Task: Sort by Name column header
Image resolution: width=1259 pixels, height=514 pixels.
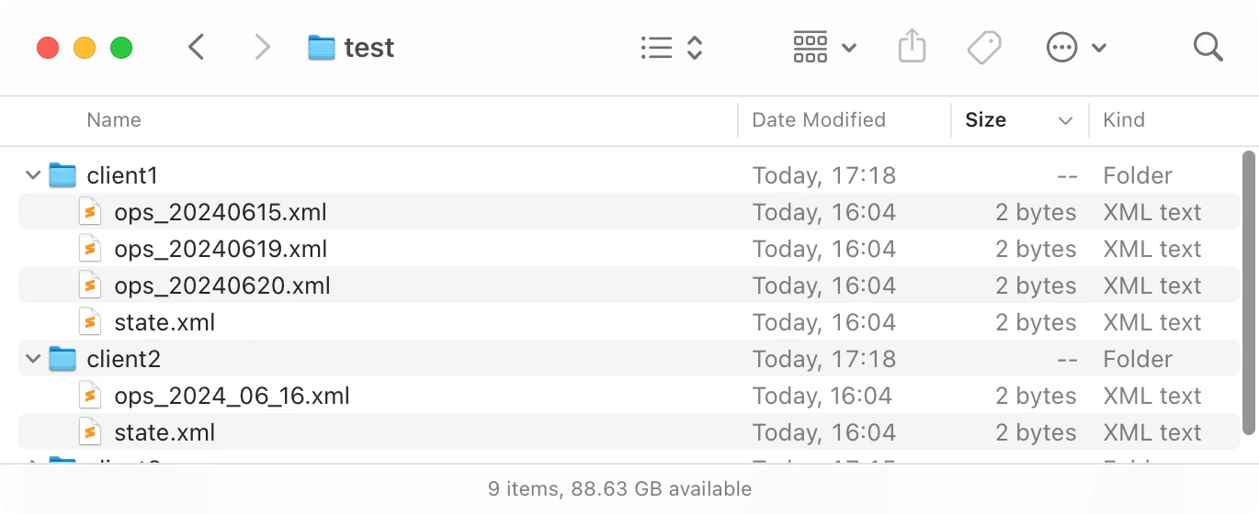Action: (114, 120)
